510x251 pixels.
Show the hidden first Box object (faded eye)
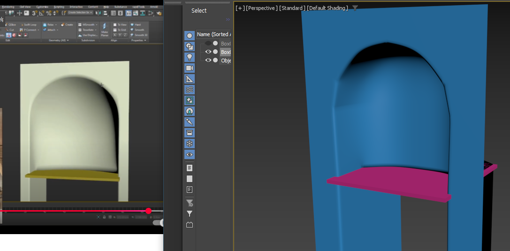(x=208, y=43)
